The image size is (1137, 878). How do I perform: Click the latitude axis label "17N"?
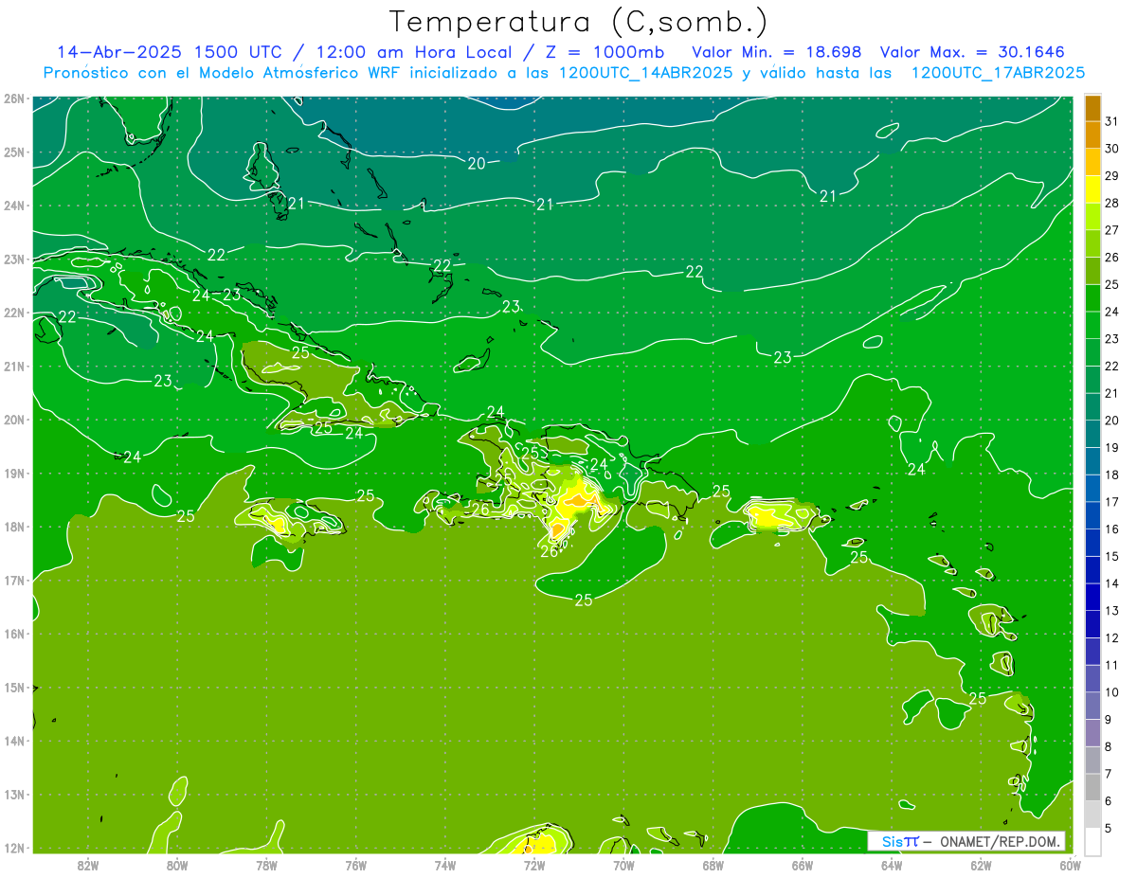[14, 580]
